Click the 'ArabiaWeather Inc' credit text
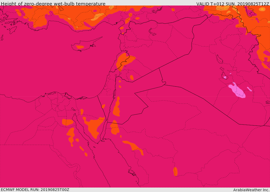The height and width of the screenshot is (192, 270). pyautogui.click(x=251, y=190)
